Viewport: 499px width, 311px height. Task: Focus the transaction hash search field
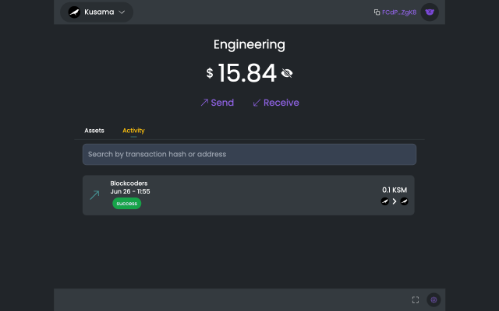tap(249, 154)
